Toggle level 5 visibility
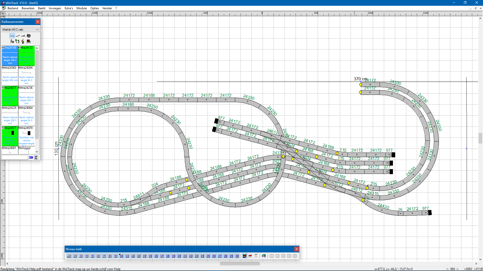483x271 pixels. pos(92,256)
